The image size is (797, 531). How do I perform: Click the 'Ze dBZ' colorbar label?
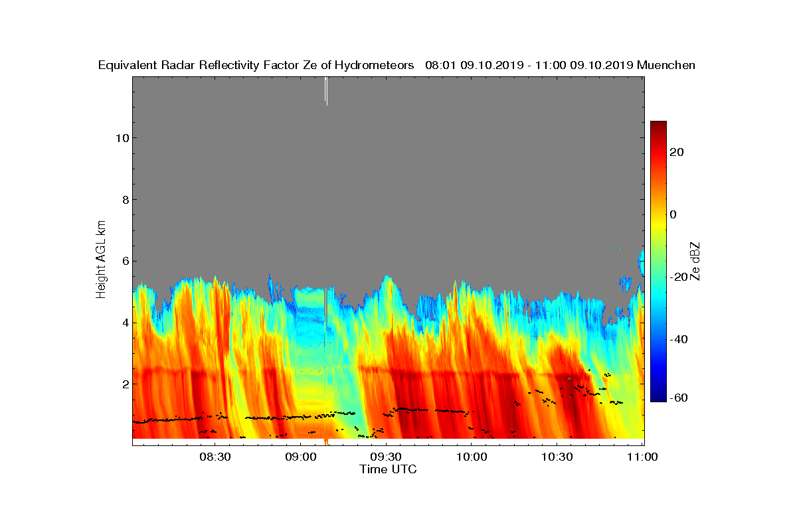click(696, 262)
